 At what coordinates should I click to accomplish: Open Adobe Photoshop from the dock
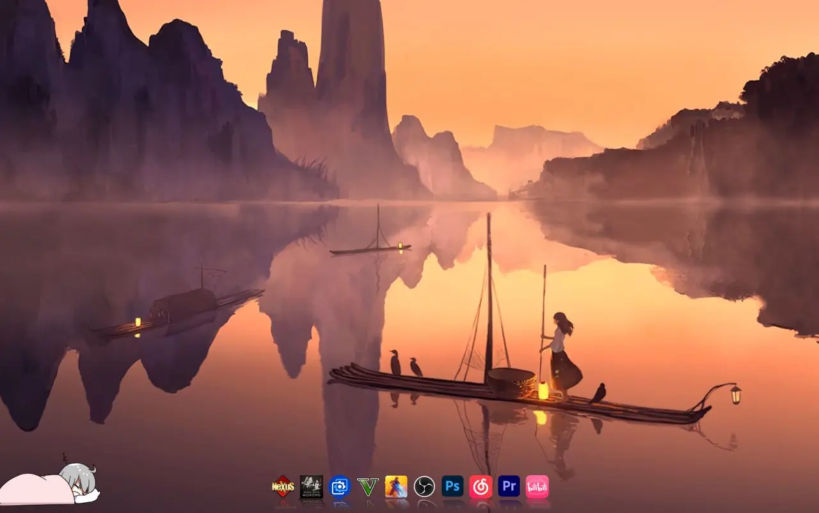pos(452,486)
